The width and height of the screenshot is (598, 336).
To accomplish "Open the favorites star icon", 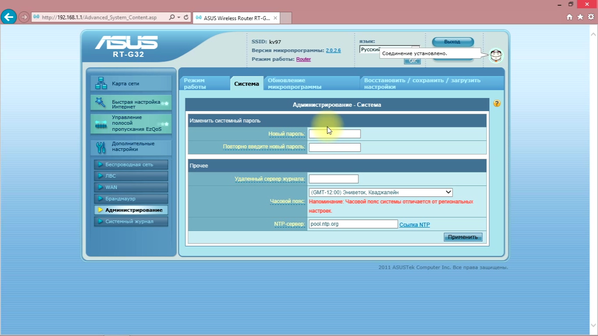I will tap(580, 17).
